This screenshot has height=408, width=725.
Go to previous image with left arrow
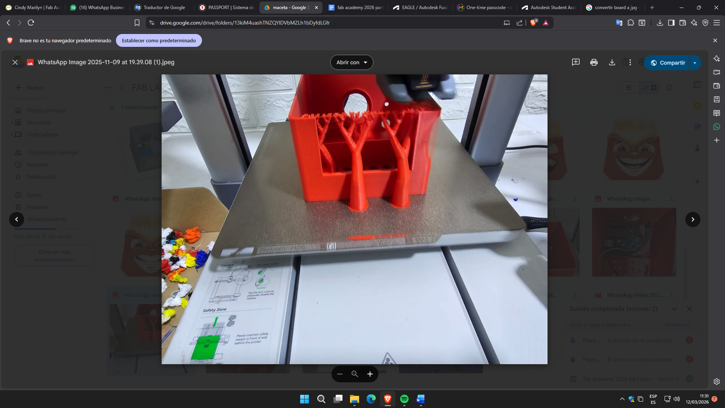point(17,219)
